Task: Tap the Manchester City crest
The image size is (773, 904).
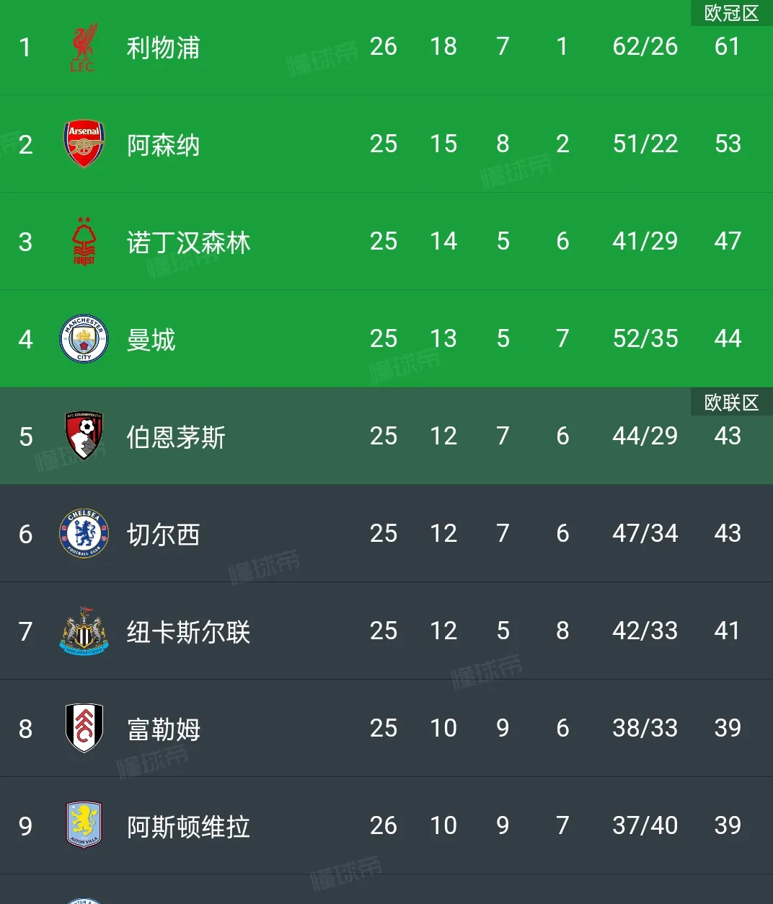Action: click(x=84, y=339)
